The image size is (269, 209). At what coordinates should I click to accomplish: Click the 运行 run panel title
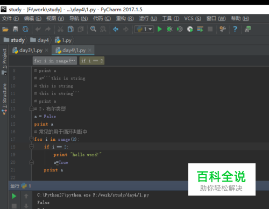point(15,186)
